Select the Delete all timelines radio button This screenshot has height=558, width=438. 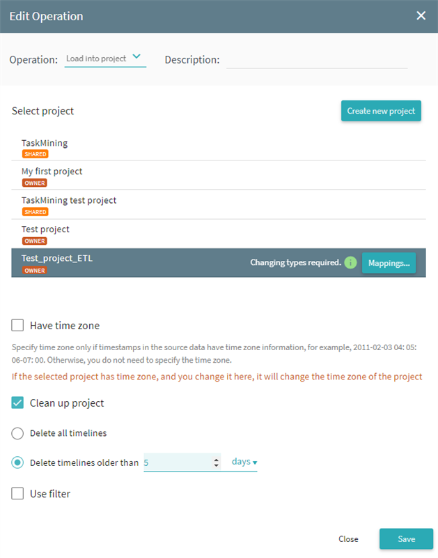[x=17, y=433]
